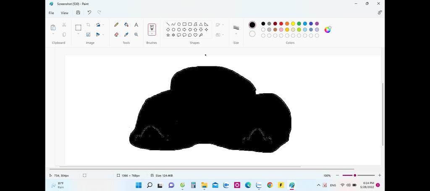Open the taskbar Search icon
430x191 pixels.
[149, 185]
